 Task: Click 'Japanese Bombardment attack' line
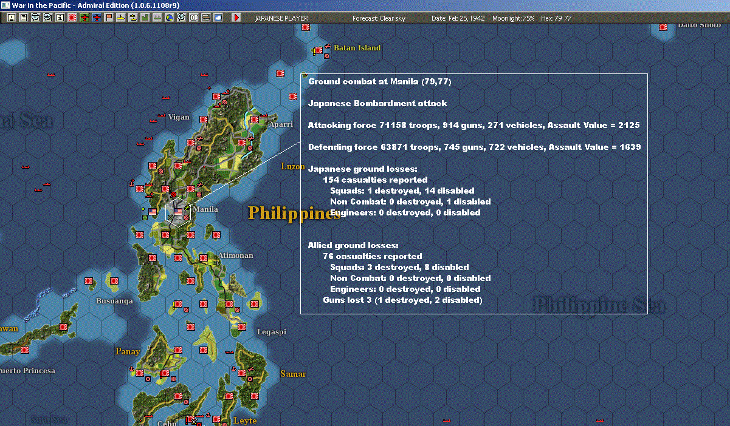point(377,103)
